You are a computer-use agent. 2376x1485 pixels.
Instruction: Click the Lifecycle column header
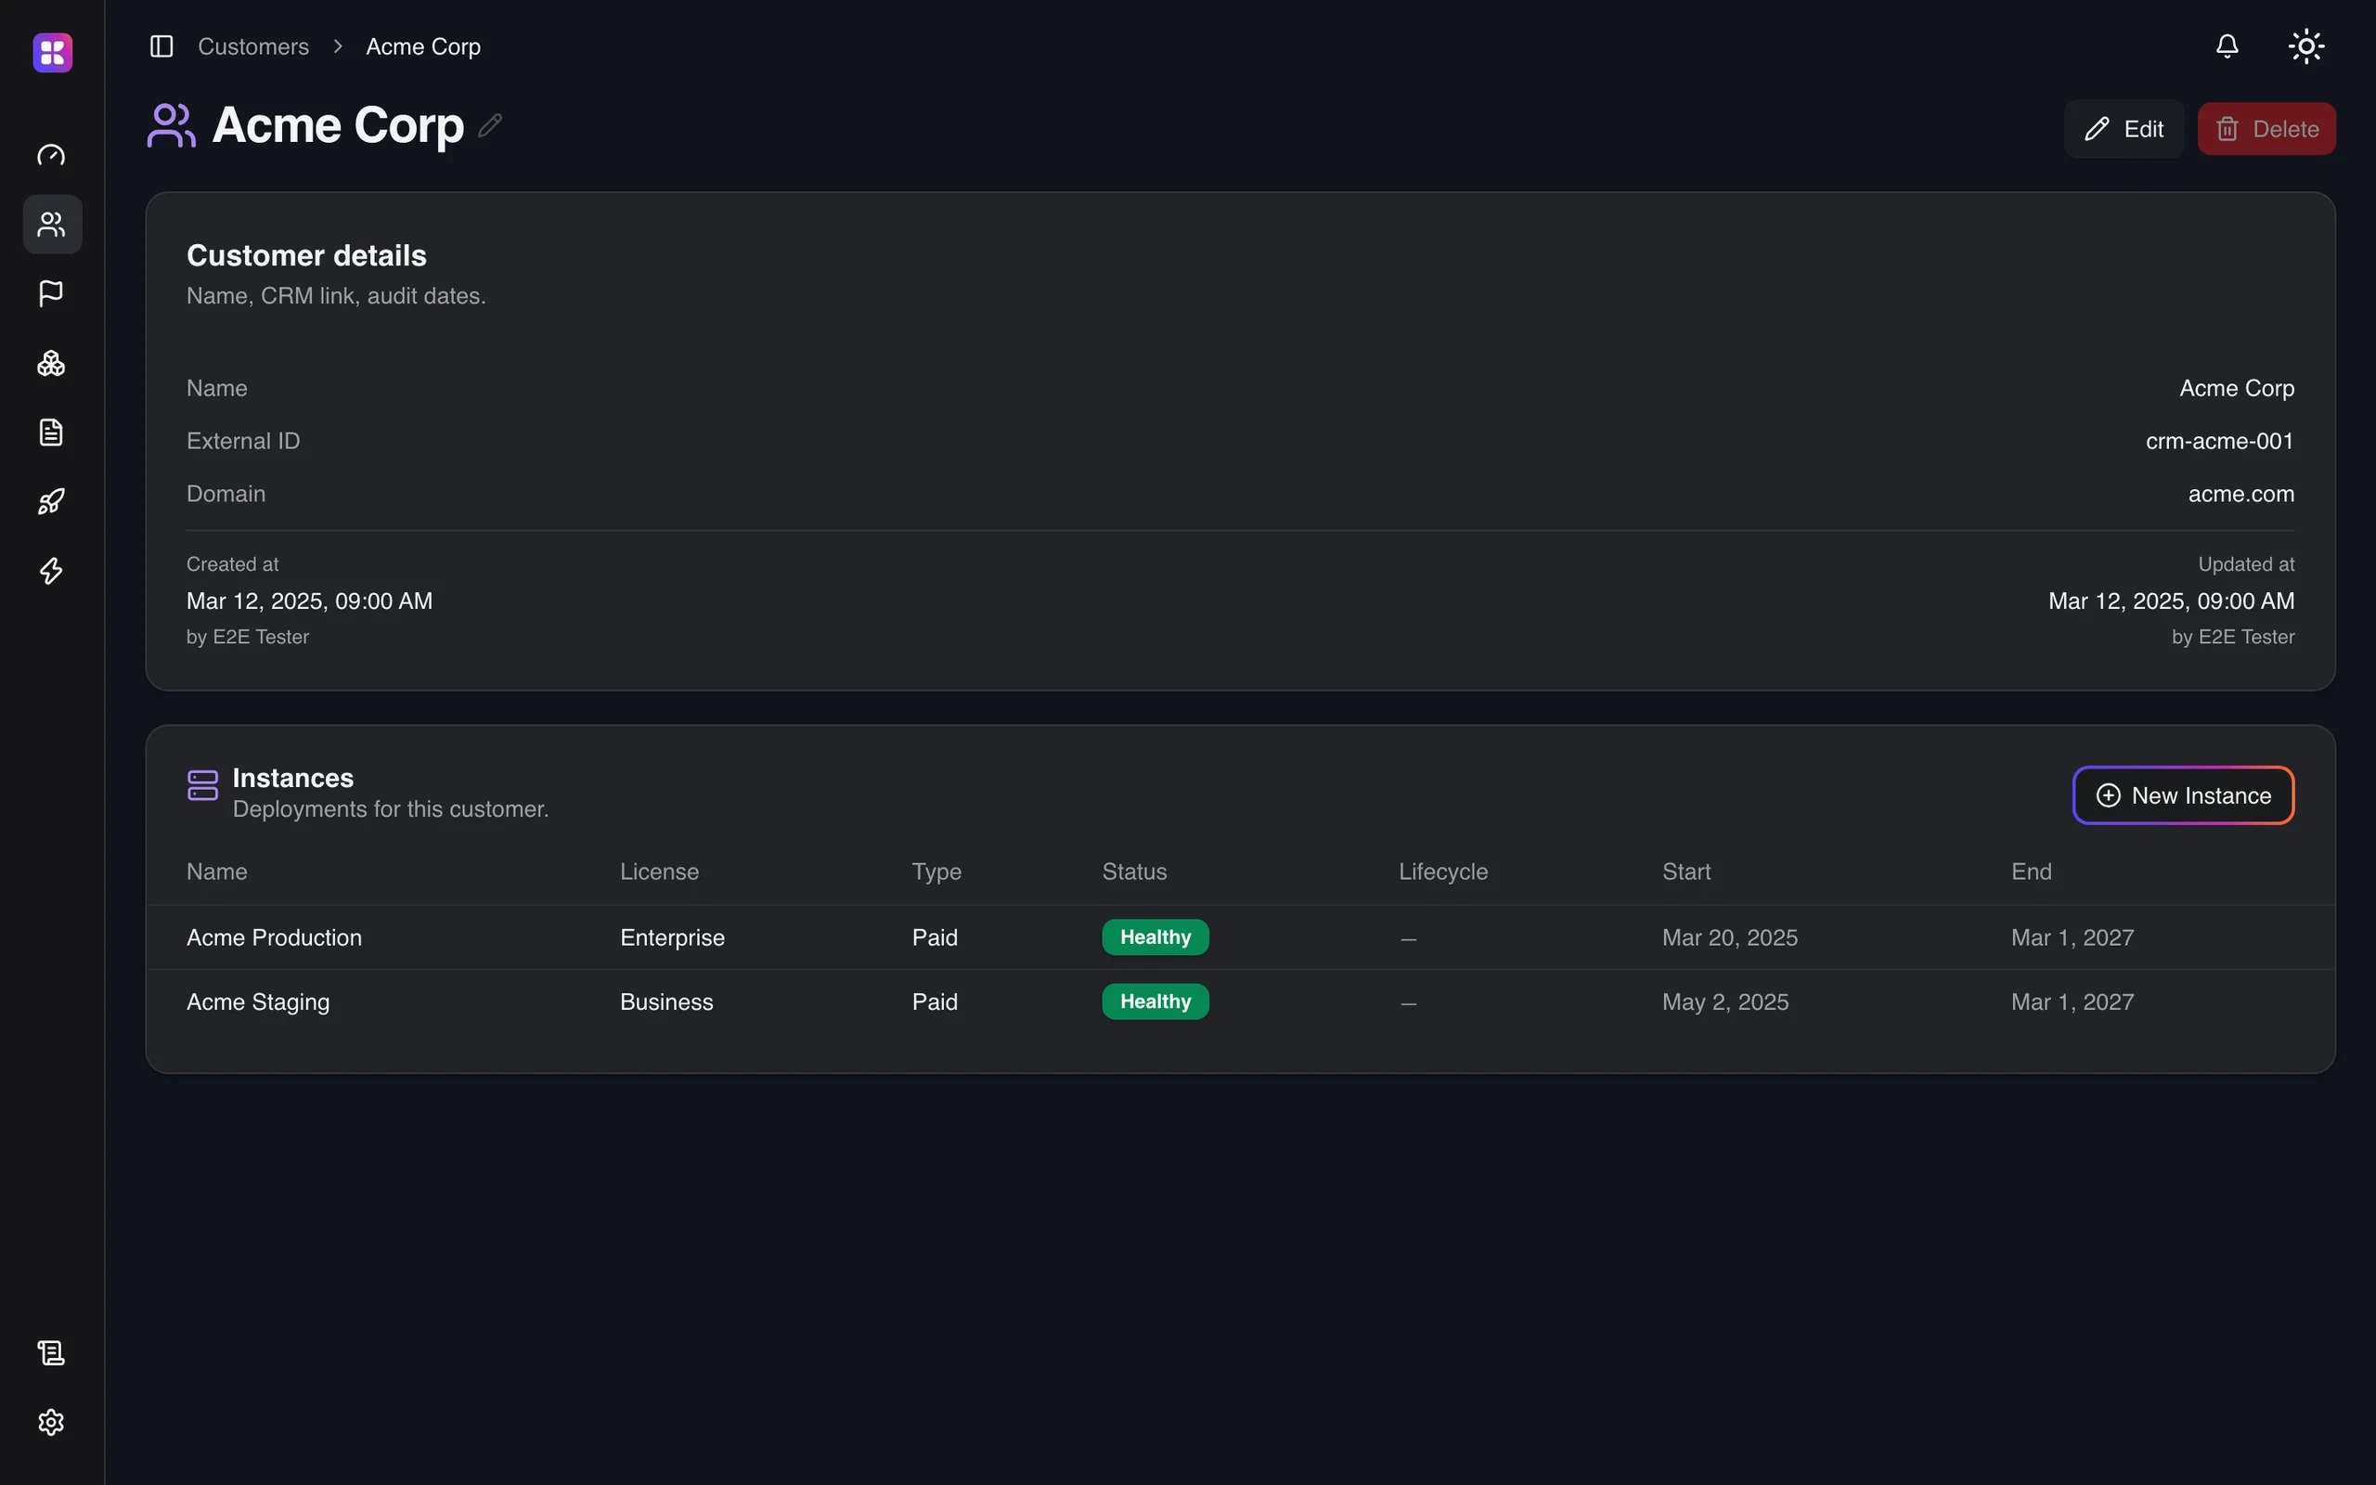click(1443, 872)
